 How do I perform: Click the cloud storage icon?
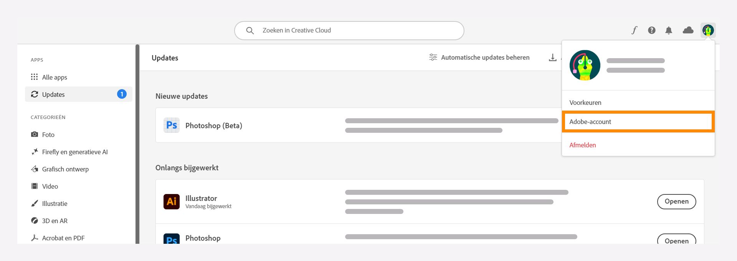coord(687,30)
